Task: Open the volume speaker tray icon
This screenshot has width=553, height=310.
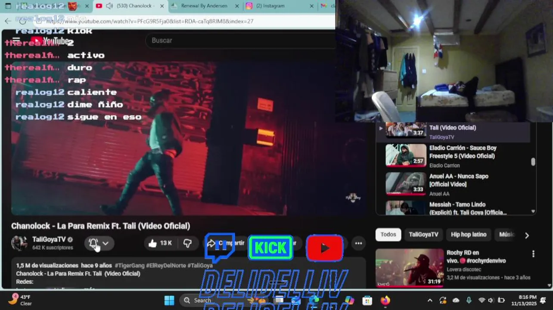Action: click(x=491, y=300)
